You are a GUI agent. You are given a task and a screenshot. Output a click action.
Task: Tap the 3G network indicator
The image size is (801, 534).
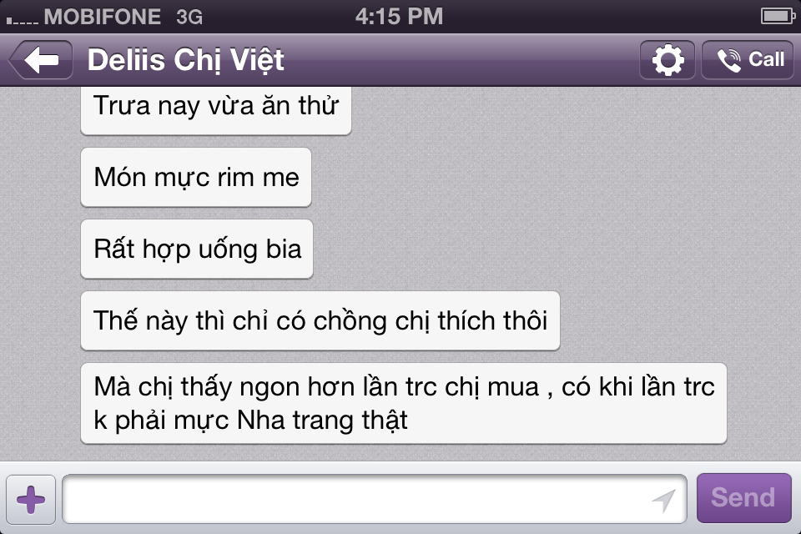(189, 18)
